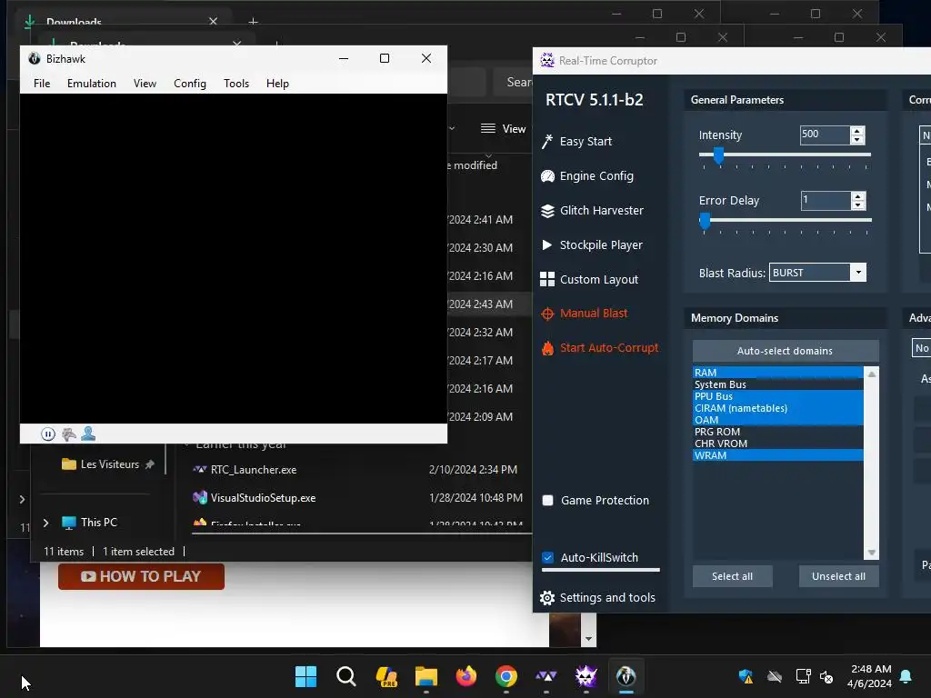The image size is (931, 698).
Task: Click the muted volume tray icon
Action: [x=826, y=676]
